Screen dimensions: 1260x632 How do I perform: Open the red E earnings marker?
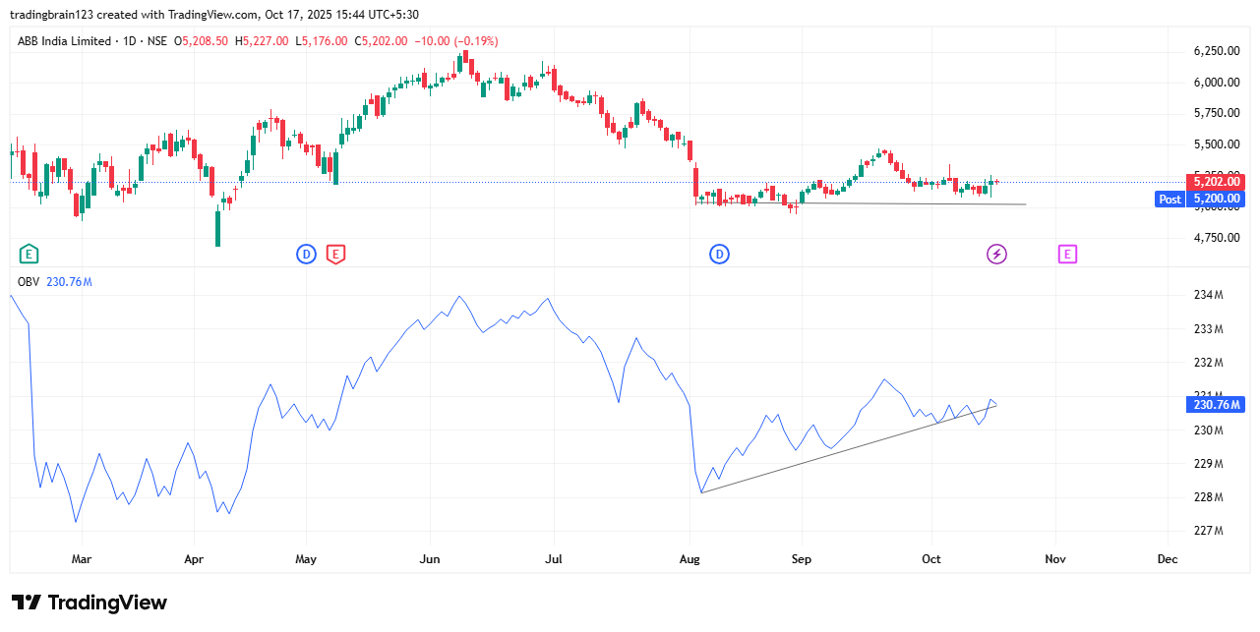tap(335, 255)
